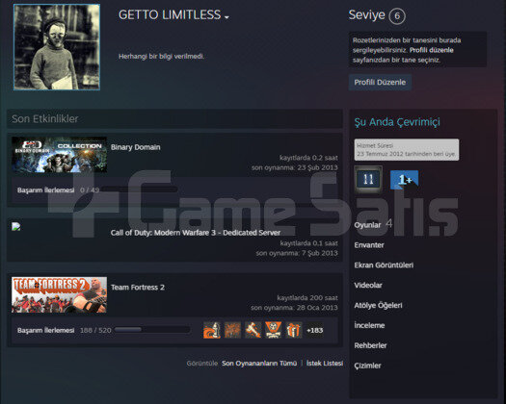
Task: Expand the GETTO LIMITLESS name dropdown arrow
Action: [226, 17]
